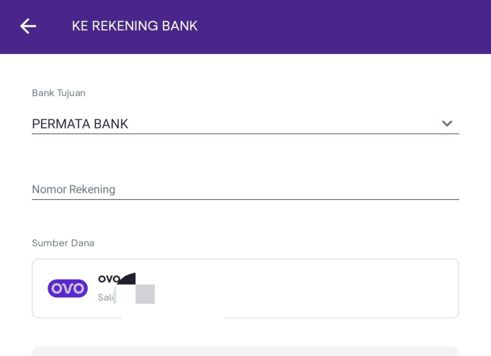Focus the Nomor Rekening input field
491x356 pixels.
tap(245, 189)
